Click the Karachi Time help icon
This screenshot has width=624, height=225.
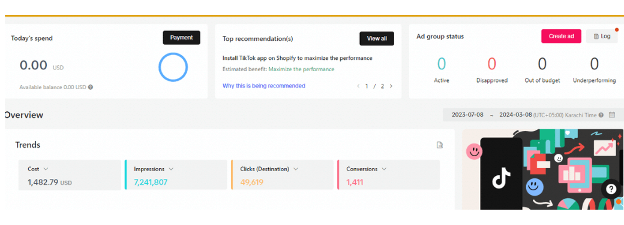[x=601, y=115]
